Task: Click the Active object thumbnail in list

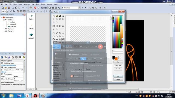Action: pos(31,16)
